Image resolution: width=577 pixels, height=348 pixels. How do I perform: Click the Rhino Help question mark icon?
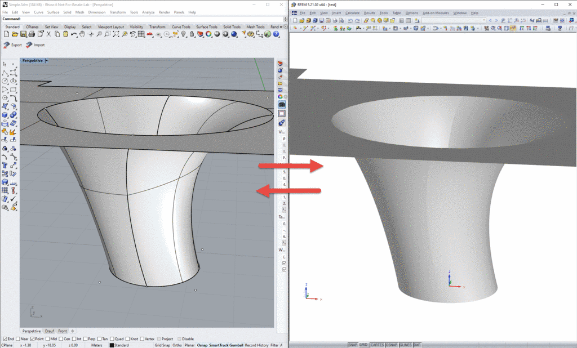click(276, 34)
